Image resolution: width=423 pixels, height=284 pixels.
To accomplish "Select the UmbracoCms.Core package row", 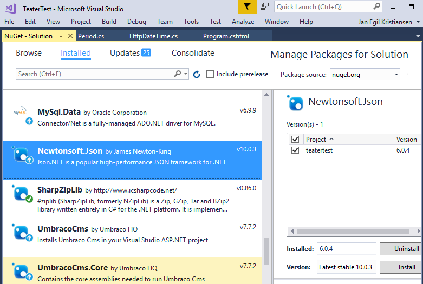I will (x=132, y=271).
